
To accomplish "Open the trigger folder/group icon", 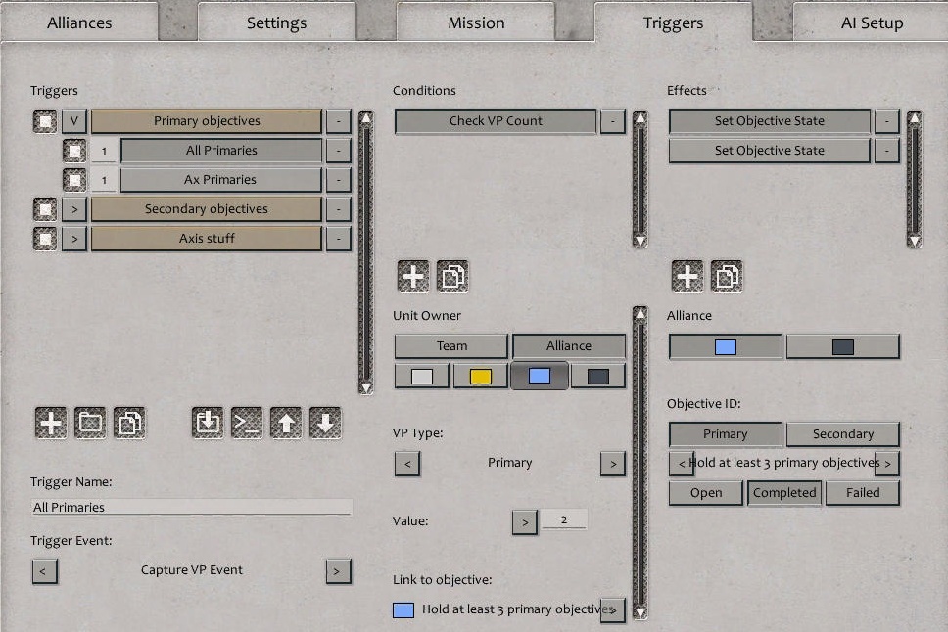I will click(x=90, y=423).
